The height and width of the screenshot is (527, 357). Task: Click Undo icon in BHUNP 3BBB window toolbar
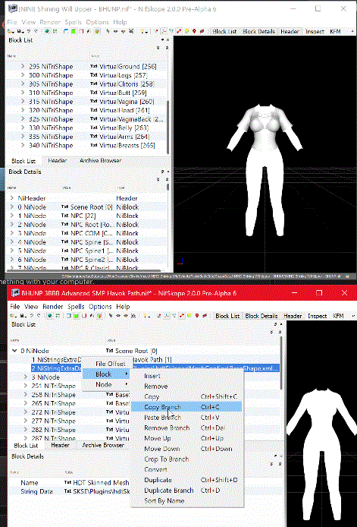[x=31, y=316]
